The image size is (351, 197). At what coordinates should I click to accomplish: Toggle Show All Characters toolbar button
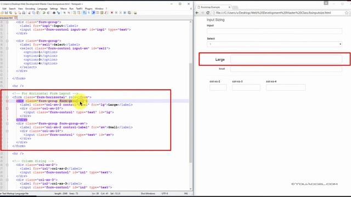tap(89, 13)
